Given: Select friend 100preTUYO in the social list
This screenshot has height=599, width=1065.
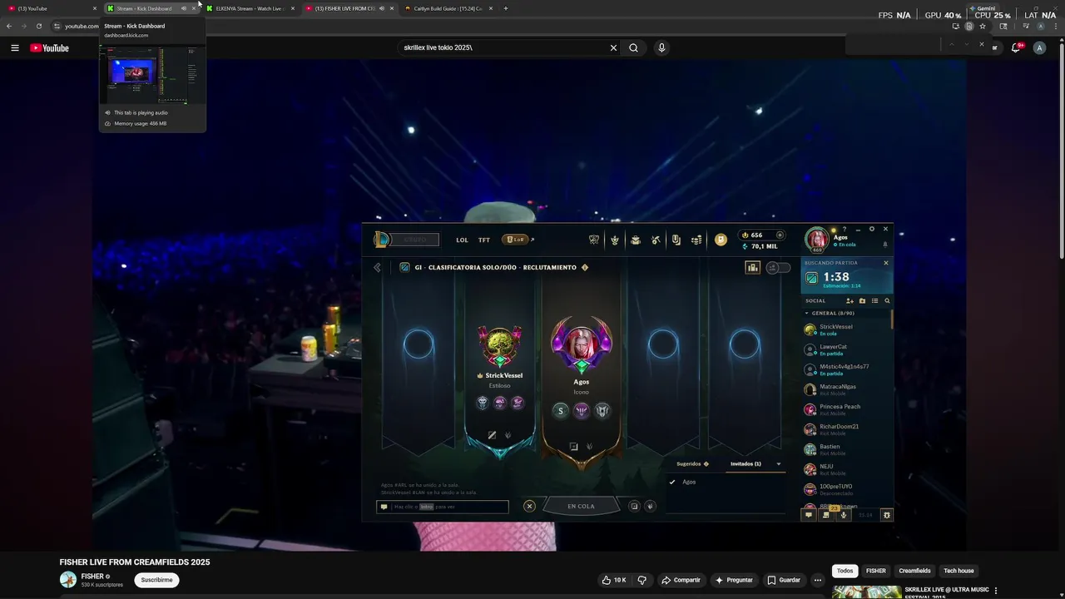Looking at the screenshot, I should click(x=847, y=489).
